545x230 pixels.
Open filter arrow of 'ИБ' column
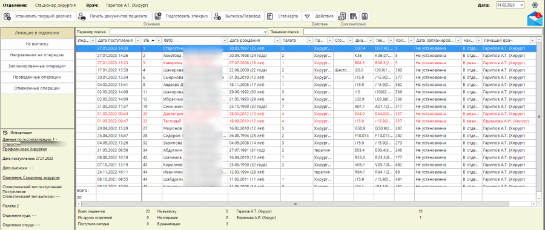coord(159,41)
